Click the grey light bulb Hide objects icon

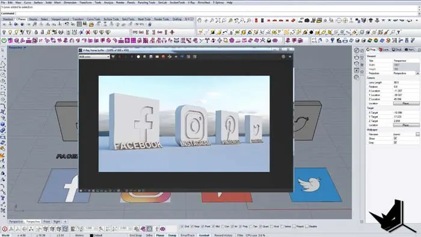pos(4,32)
